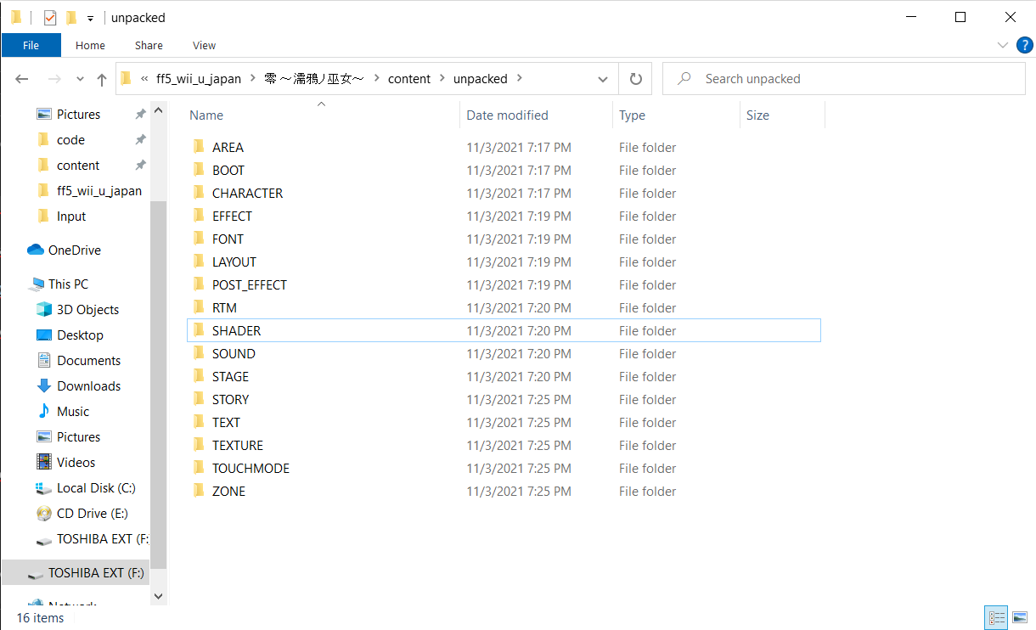The width and height of the screenshot is (1036, 630).
Task: Select the ZONE folder name
Action: (228, 491)
